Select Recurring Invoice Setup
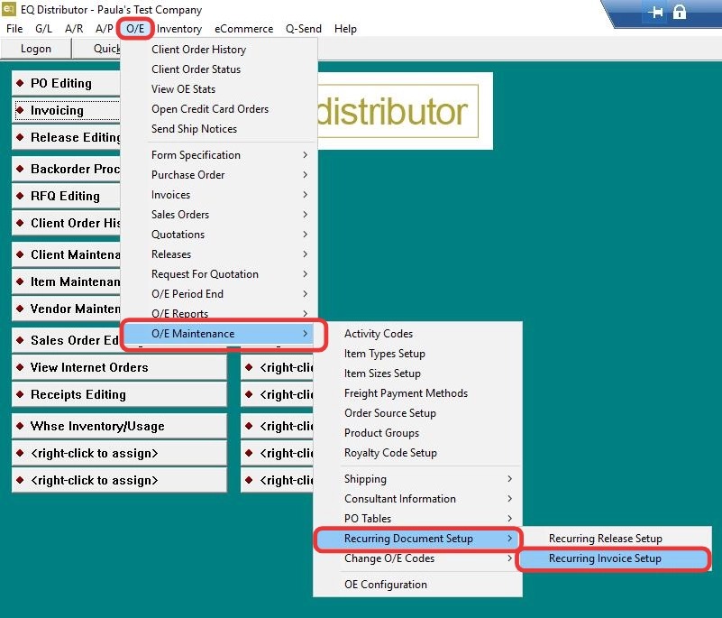The width and height of the screenshot is (722, 618). [x=617, y=558]
